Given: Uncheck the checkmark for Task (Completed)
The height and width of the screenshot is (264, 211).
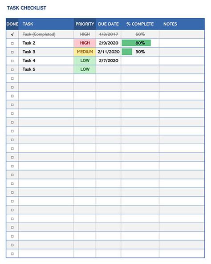Looking at the screenshot, I should [x=12, y=34].
